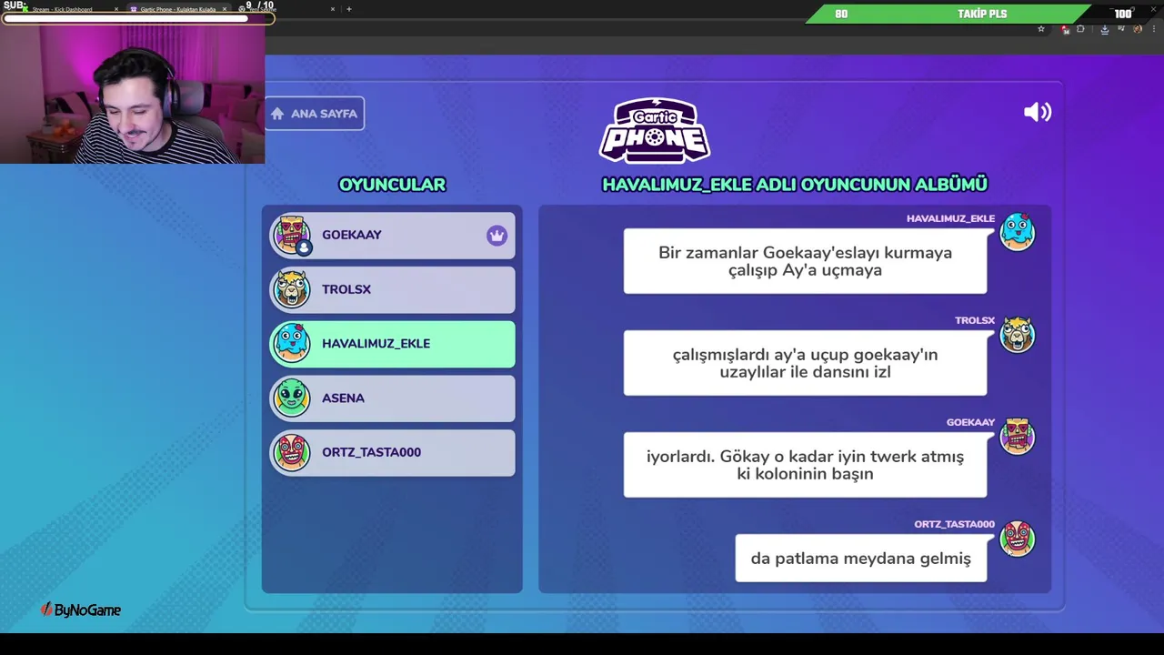This screenshot has width=1164, height=655.
Task: Click TROLSX's avatar in players list
Action: pyautogui.click(x=291, y=289)
